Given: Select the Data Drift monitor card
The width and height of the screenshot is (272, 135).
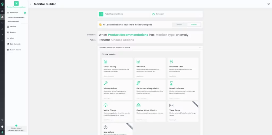Looking at the screenshot, I should pos(150,68).
